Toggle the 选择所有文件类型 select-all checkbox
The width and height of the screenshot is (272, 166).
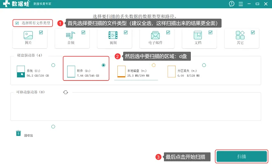click(17, 23)
